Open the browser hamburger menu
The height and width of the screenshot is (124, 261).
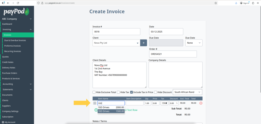(258, 3)
